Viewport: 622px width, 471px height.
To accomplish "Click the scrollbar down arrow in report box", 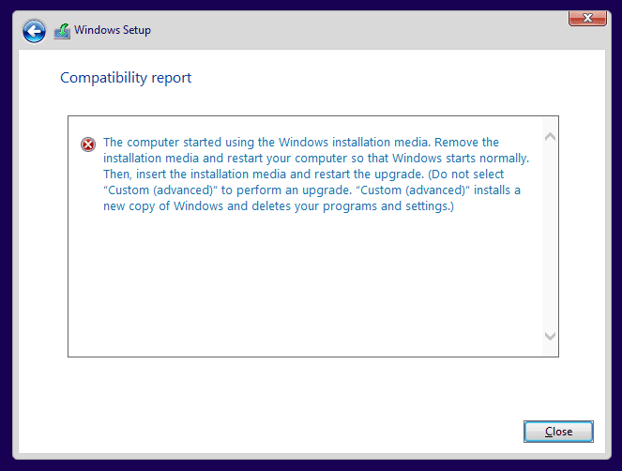I will click(550, 336).
